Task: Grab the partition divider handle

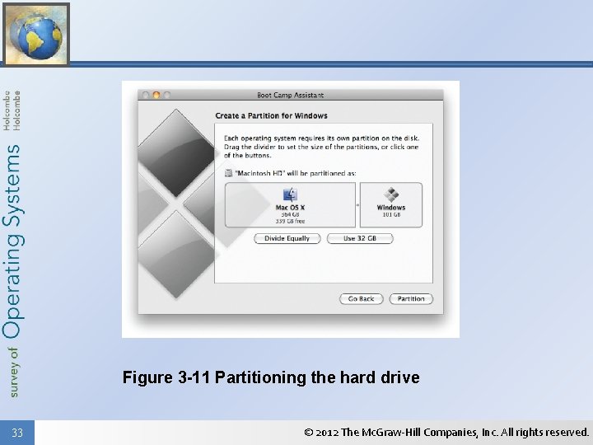Action: (357, 205)
